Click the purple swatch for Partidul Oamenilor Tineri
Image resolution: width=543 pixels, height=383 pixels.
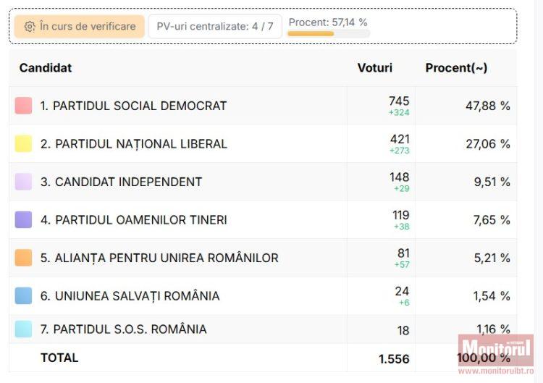[23, 219]
